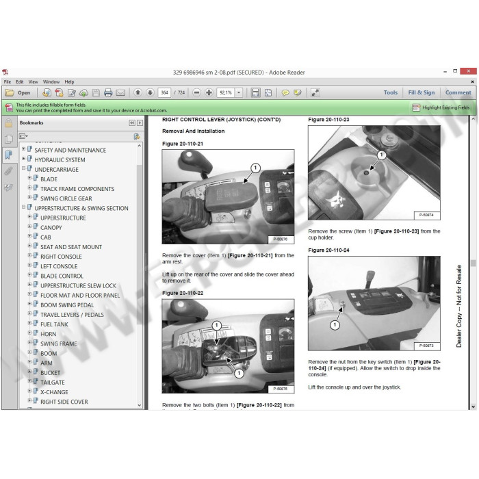Zoom in with the plus button

(209, 92)
